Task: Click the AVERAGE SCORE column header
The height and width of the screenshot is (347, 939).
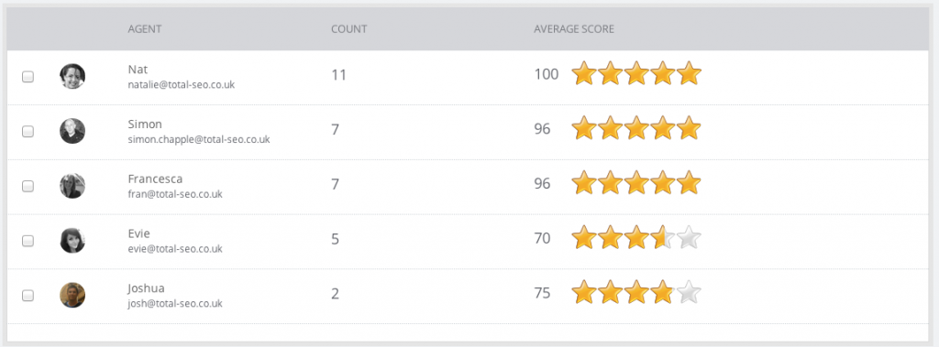Action: pyautogui.click(x=574, y=28)
